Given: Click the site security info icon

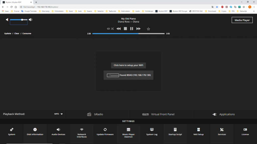Looking at the screenshot, I should pyautogui.click(x=21, y=7).
